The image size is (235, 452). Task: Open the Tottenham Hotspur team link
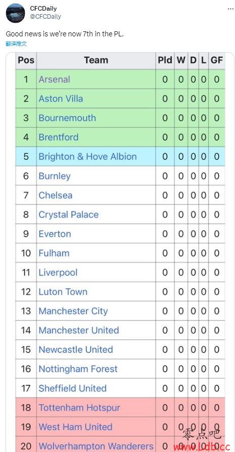79,408
